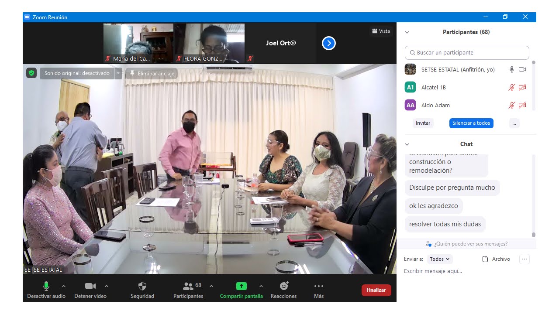Image resolution: width=559 pixels, height=314 pixels.
Task: Collapse the Chat panel chevron
Action: point(407,144)
